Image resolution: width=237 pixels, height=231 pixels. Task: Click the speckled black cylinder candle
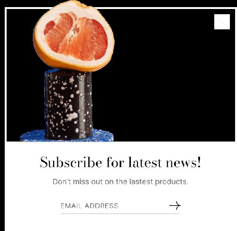(x=68, y=105)
